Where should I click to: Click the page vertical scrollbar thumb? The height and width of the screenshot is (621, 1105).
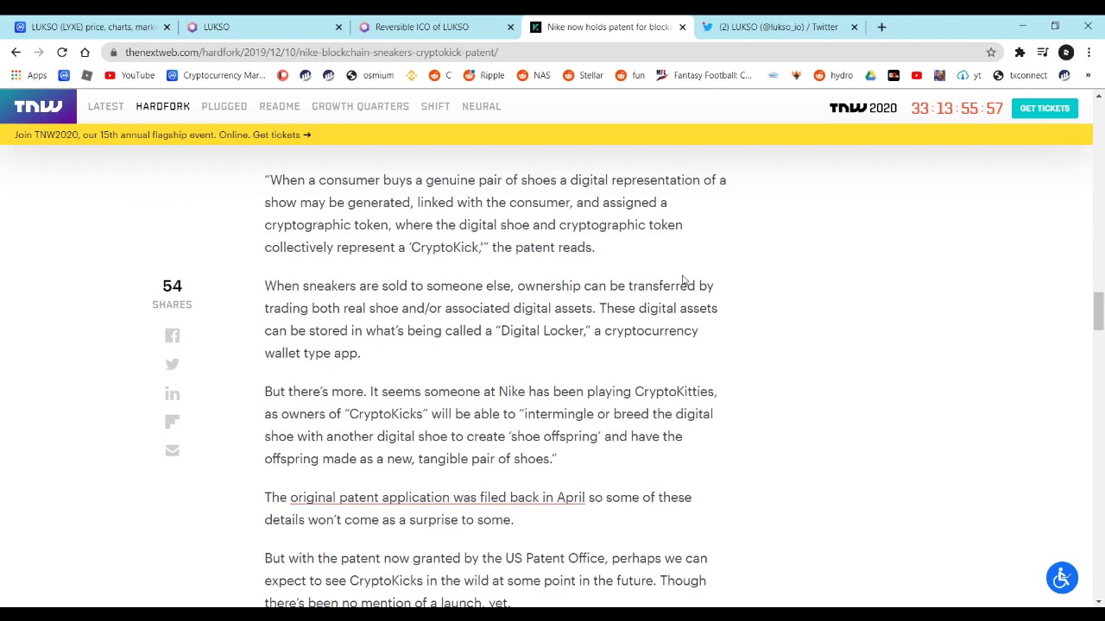1098,310
